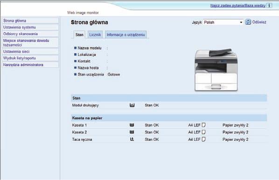
Task: Click Papier zwykły 2 in Kaseta 1 row
Action: (236, 125)
